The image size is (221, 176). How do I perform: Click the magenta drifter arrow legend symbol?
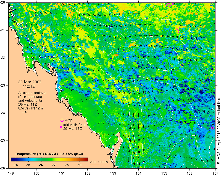pyautogui.click(x=61, y=127)
